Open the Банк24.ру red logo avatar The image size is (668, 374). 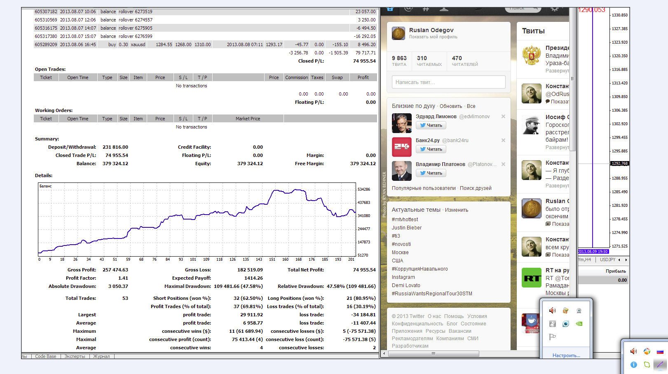click(x=402, y=147)
